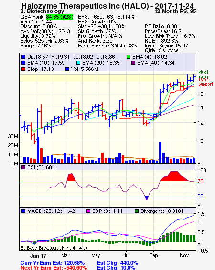Click the 'Low Risk Trade: -6.7%' text
215x270 pixels.
click(x=170, y=36)
